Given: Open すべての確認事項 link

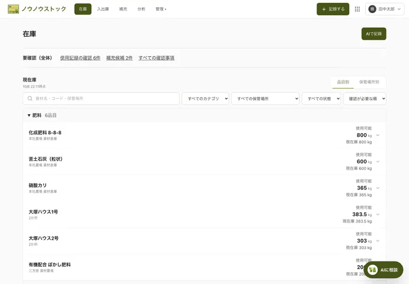Looking at the screenshot, I should pyautogui.click(x=156, y=58).
